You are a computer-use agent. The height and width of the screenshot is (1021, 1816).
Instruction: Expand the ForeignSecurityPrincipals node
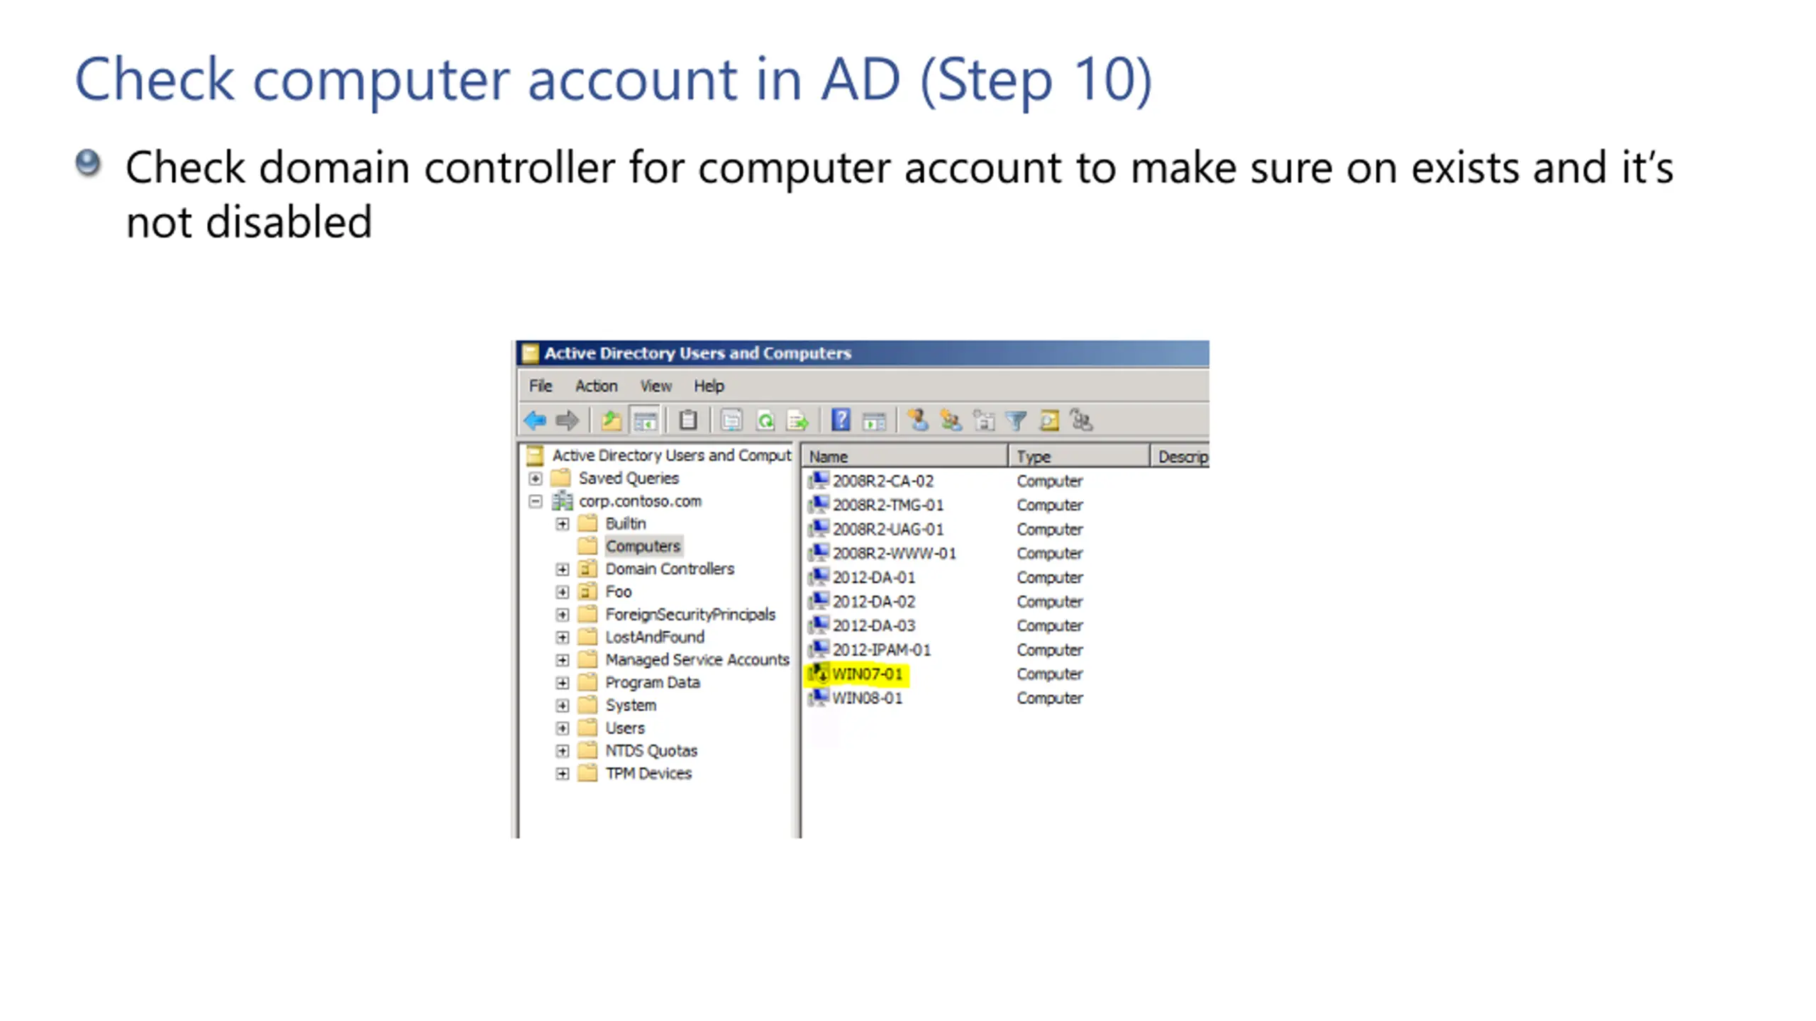click(x=563, y=615)
